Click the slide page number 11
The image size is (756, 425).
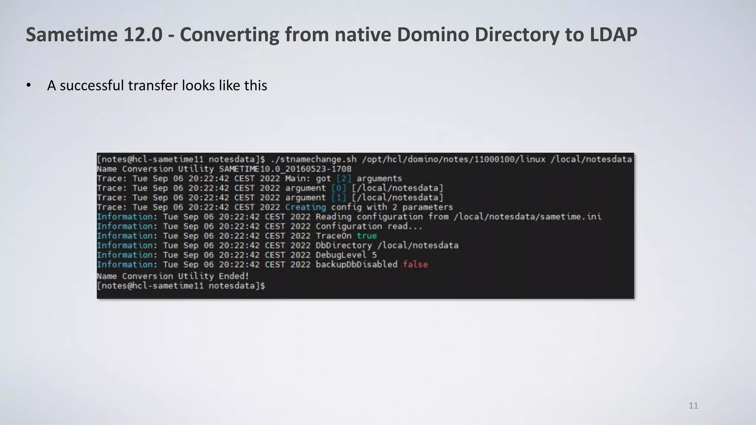click(x=693, y=406)
